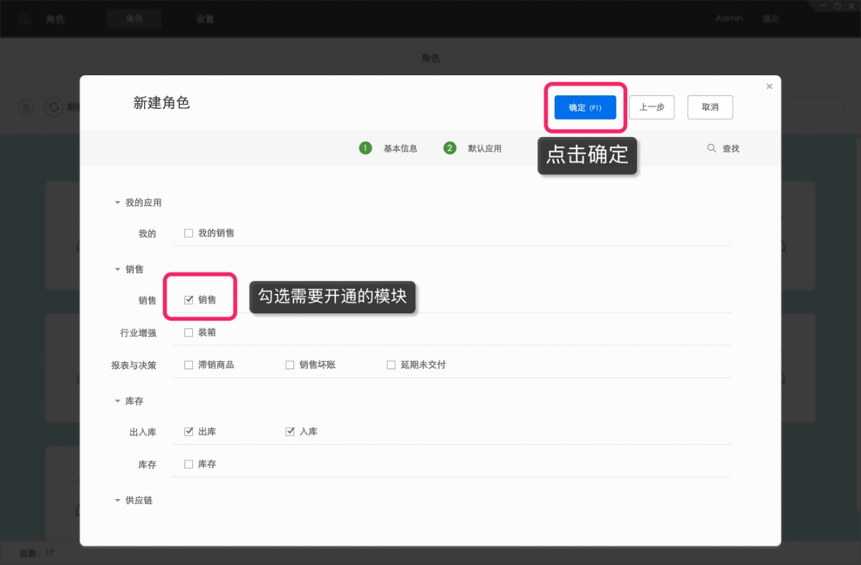861x565 pixels.
Task: Close the 新建角色 dialog with the X icon
Action: [x=769, y=86]
